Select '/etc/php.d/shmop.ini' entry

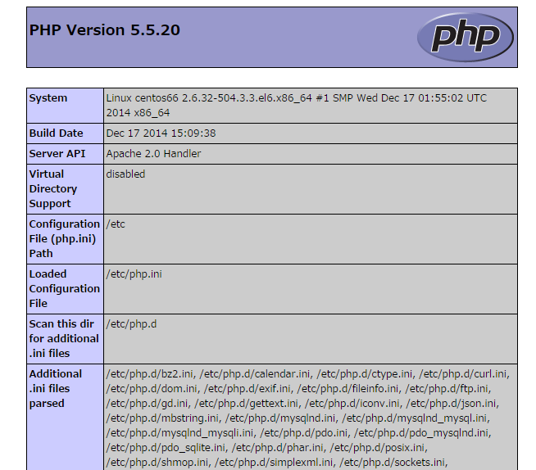click(157, 462)
